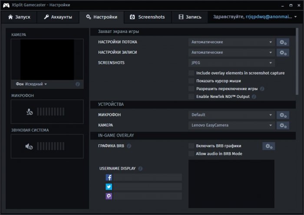Screen dimensions: 304x215
Task: Expand the SCREENSHOTS format JPEG dropdown
Action: click(x=231, y=63)
